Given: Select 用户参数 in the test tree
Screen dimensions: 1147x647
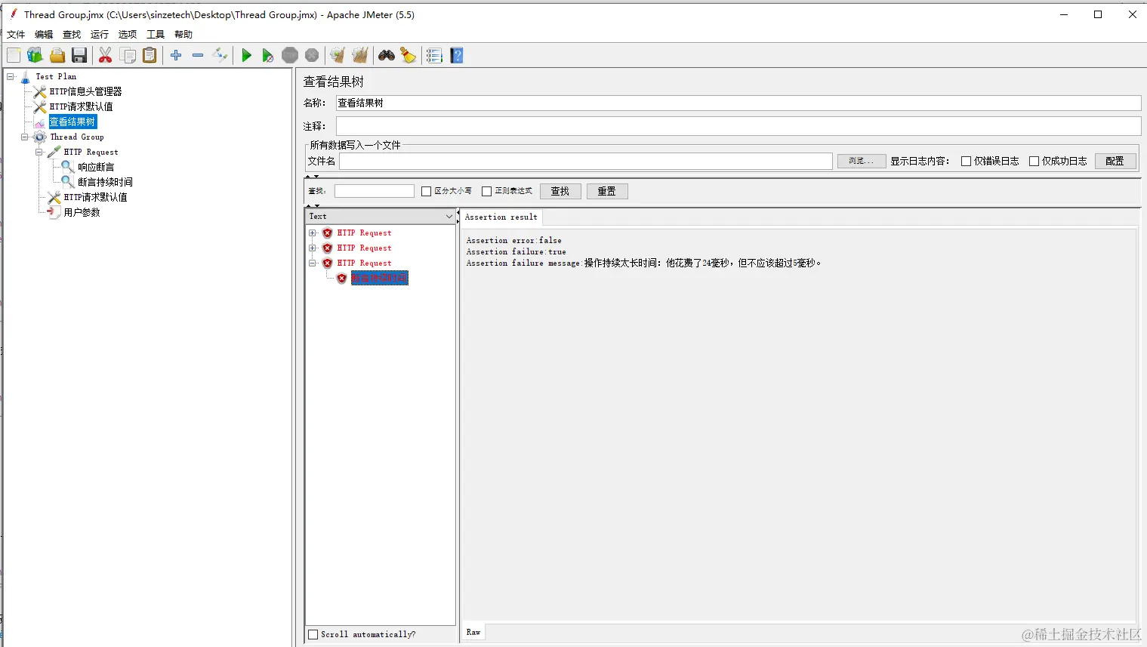Looking at the screenshot, I should point(82,212).
